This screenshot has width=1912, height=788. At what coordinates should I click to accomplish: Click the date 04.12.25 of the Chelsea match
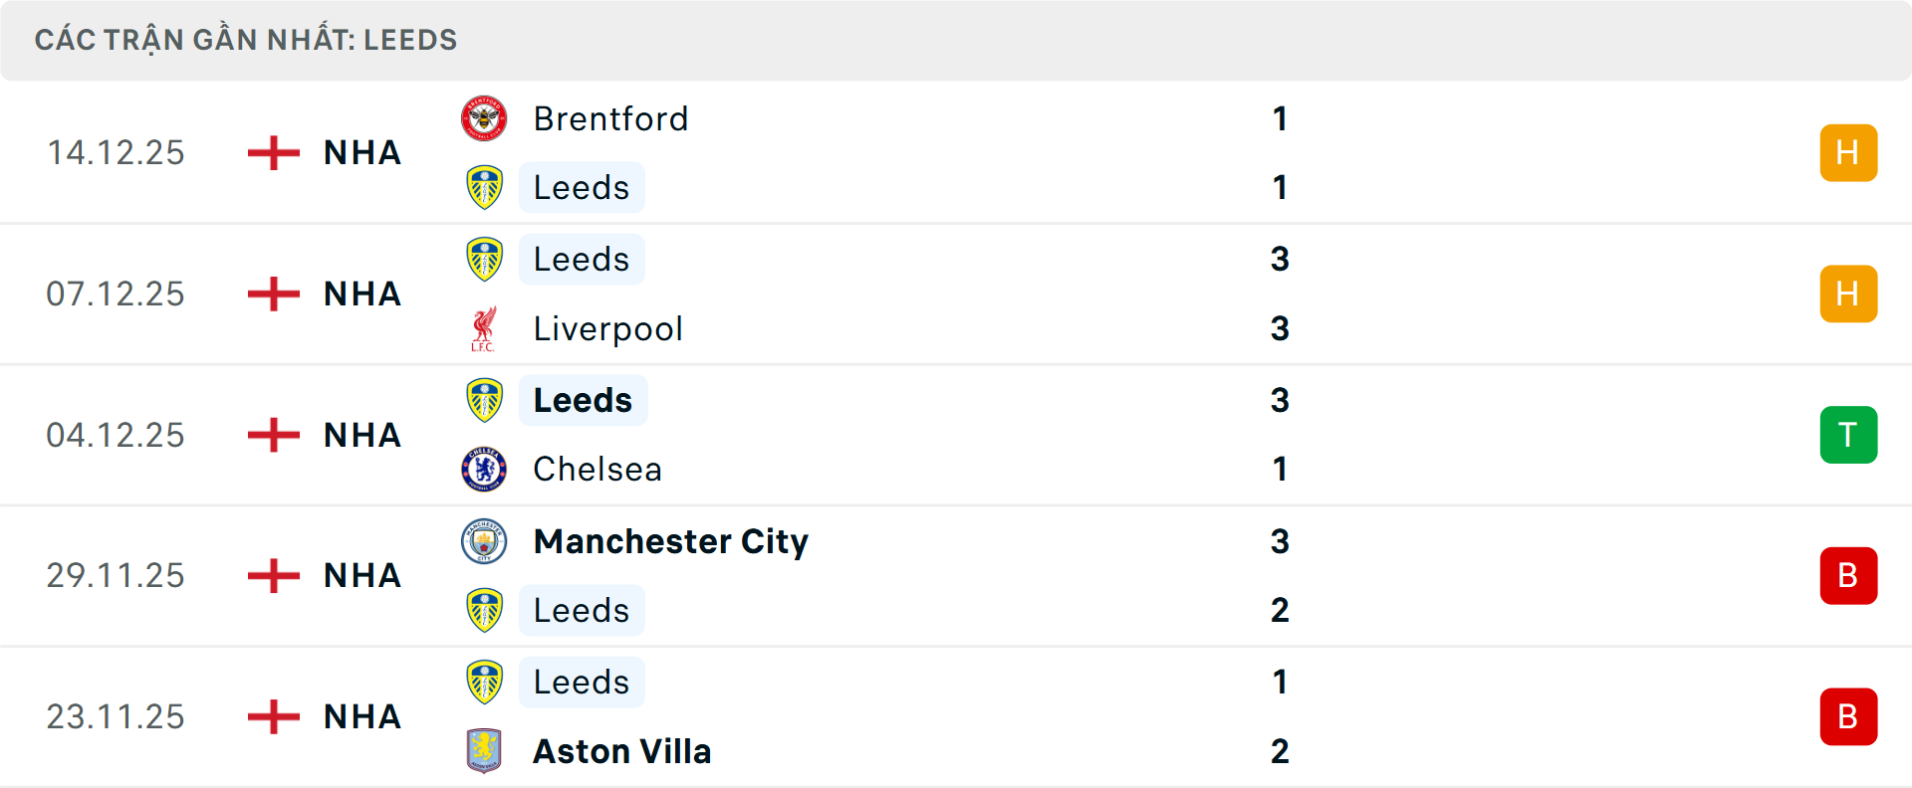pos(116,435)
